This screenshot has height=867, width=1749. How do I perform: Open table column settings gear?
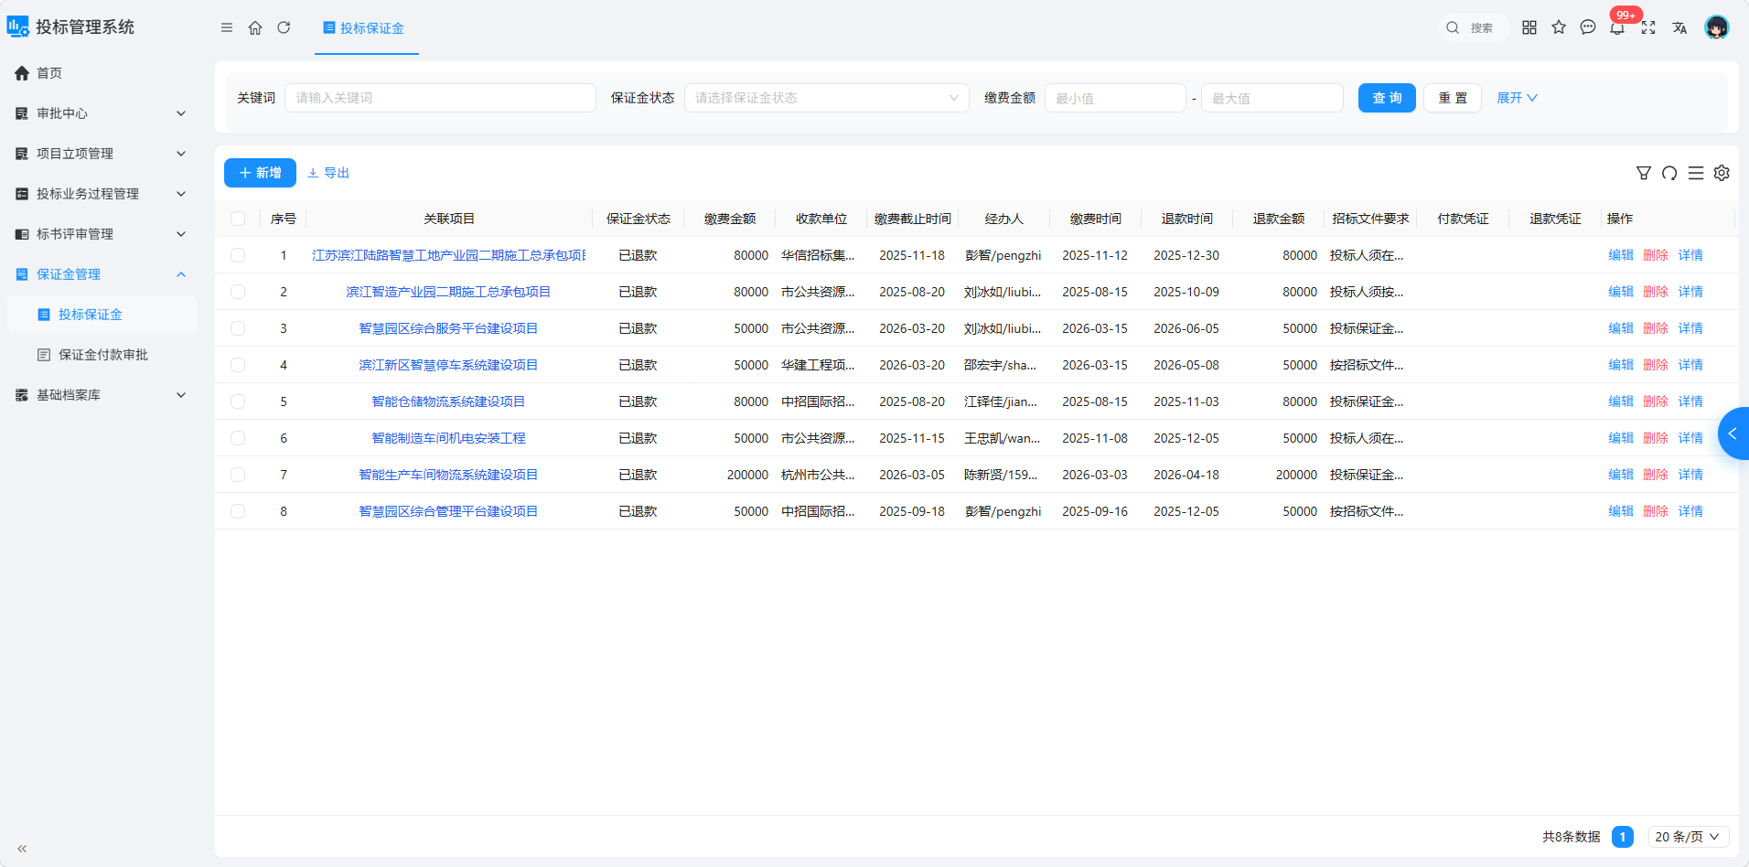(1722, 173)
